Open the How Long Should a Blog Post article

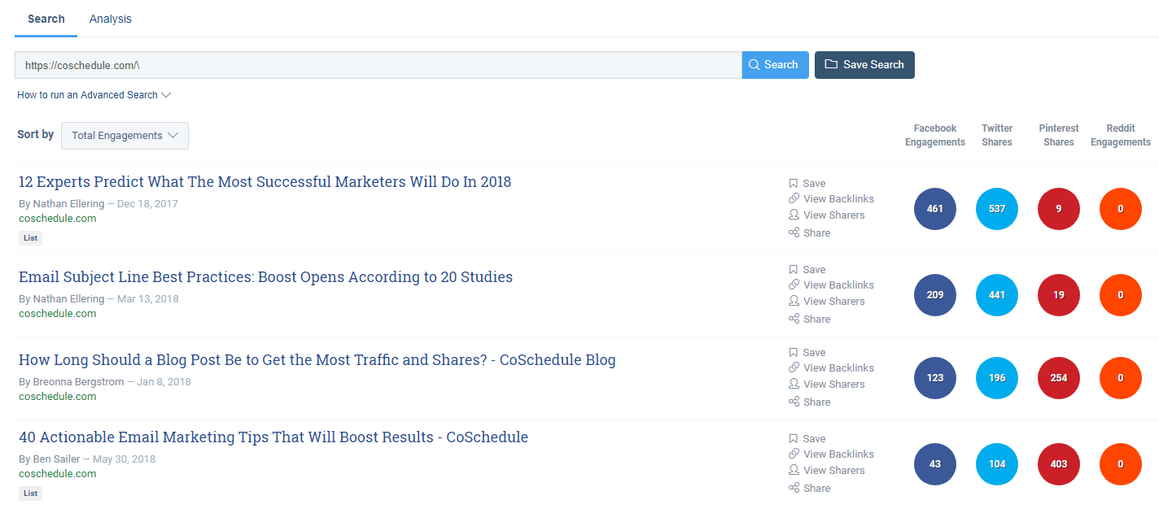point(317,360)
